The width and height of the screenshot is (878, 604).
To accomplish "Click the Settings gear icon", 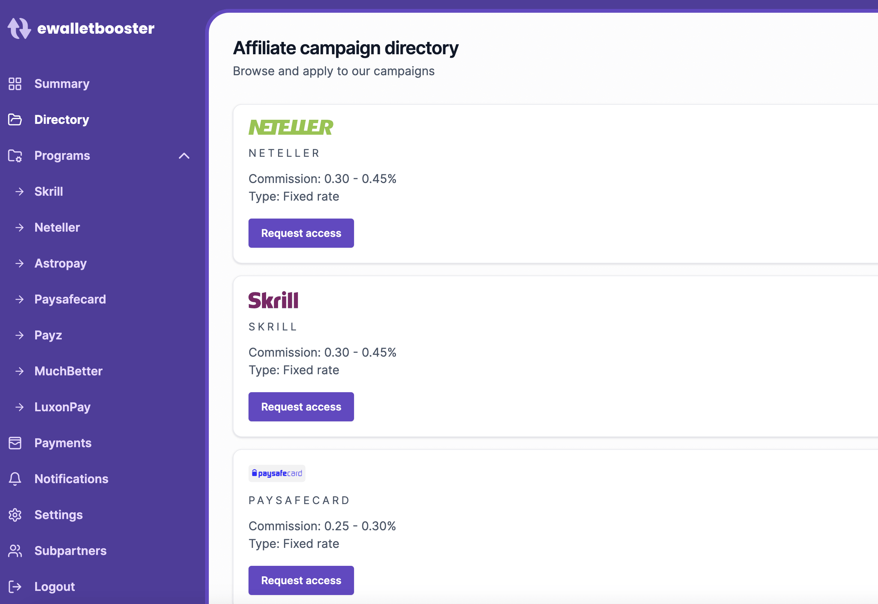I will 15,514.
